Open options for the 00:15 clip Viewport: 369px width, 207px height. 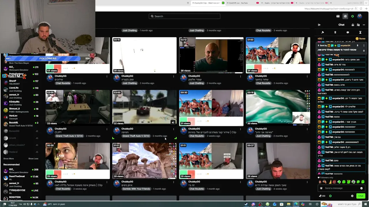tap(174, 76)
